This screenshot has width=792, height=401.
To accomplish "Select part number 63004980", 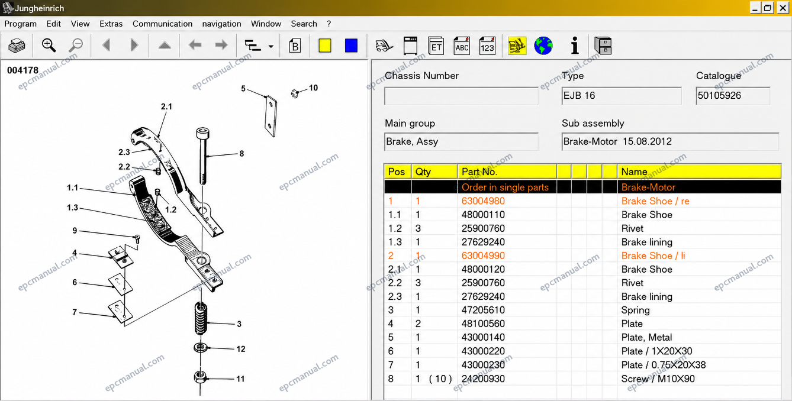I will 483,201.
